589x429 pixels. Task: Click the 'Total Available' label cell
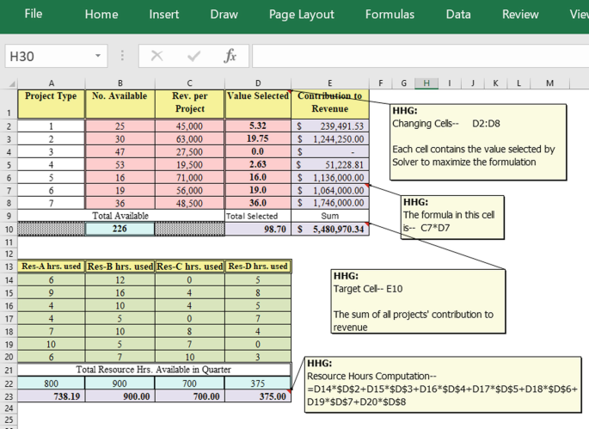pyautogui.click(x=120, y=216)
